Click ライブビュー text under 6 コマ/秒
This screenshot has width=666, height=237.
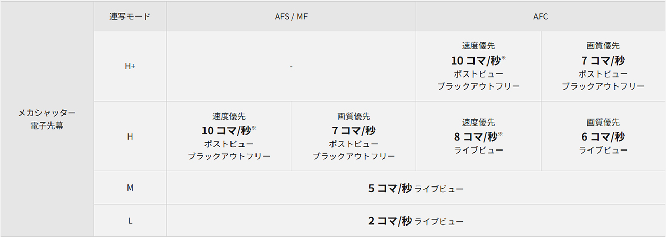[x=603, y=151]
